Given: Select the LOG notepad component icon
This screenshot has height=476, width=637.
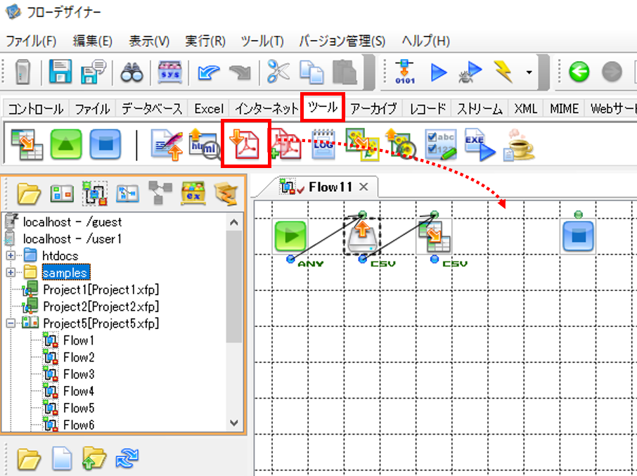Looking at the screenshot, I should (x=323, y=143).
